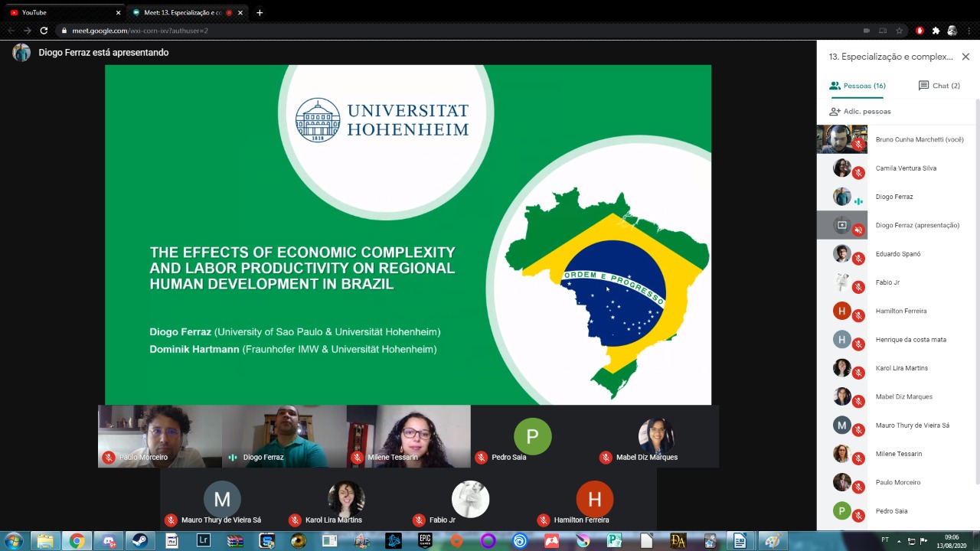Select Bruno Cunha Marchetti in people list
980x551 pixels.
coord(897,139)
